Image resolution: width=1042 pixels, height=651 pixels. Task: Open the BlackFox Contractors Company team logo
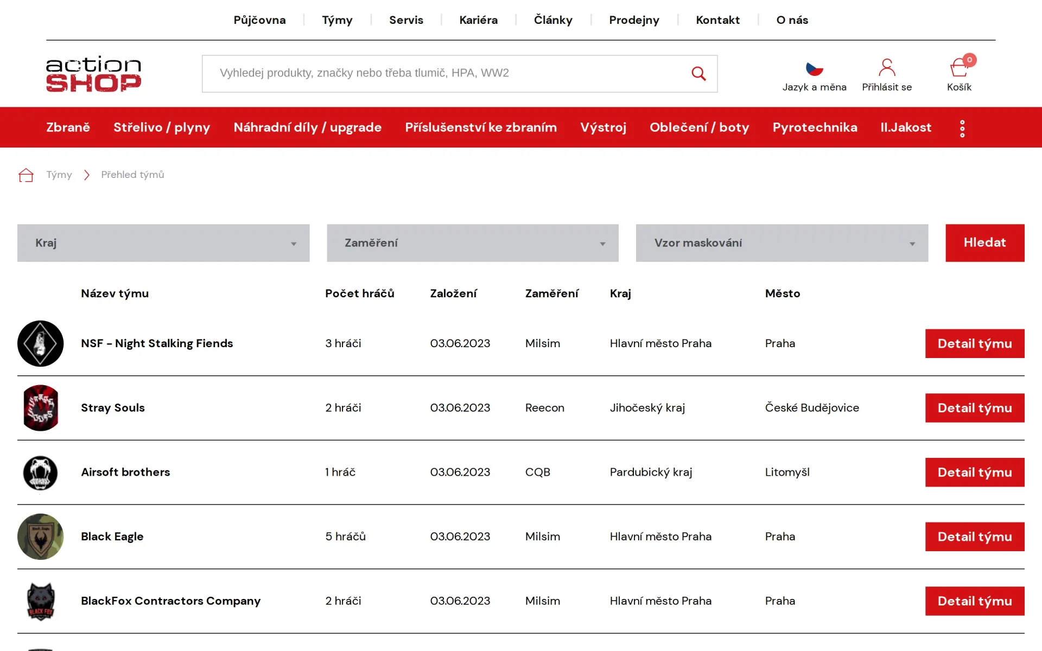pos(40,601)
